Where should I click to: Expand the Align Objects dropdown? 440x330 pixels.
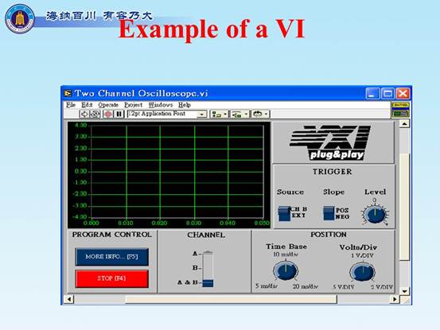pos(219,114)
